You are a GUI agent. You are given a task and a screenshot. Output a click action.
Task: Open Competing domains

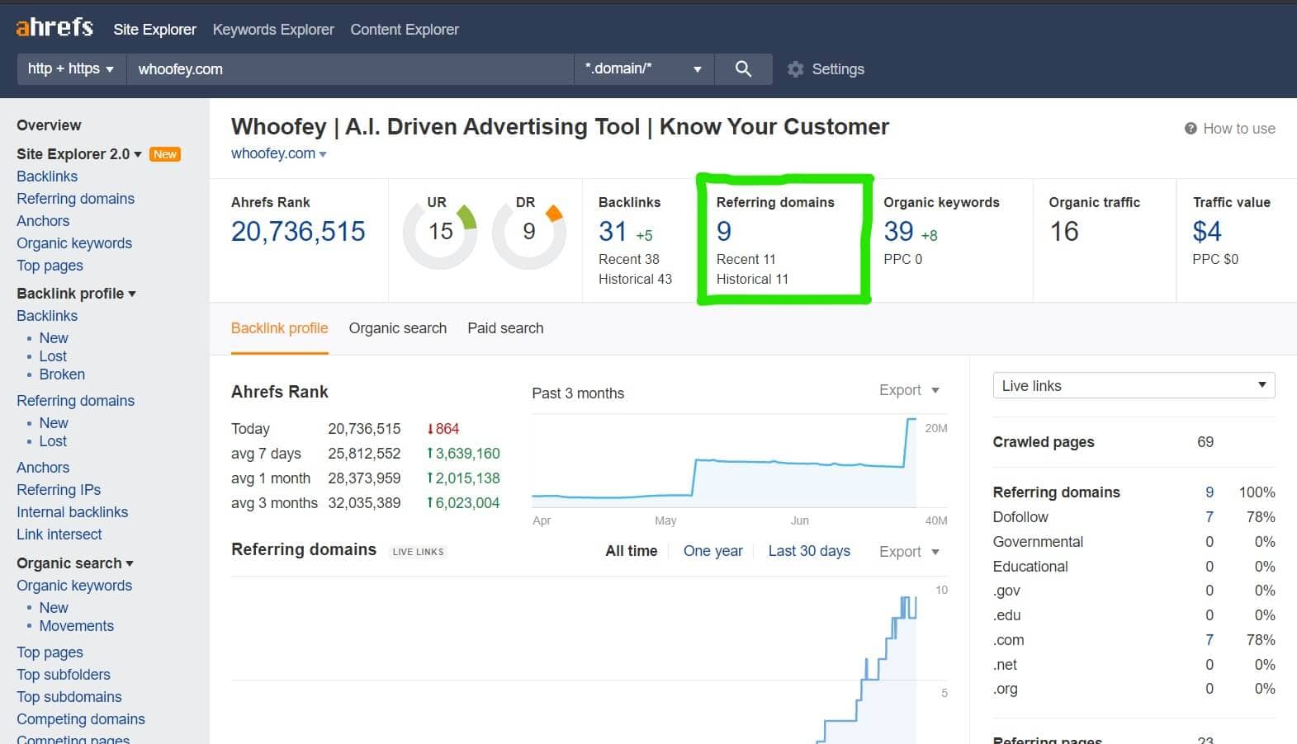tap(80, 719)
